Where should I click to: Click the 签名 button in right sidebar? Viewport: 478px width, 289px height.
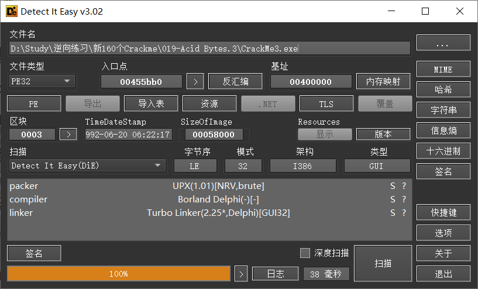coord(443,171)
